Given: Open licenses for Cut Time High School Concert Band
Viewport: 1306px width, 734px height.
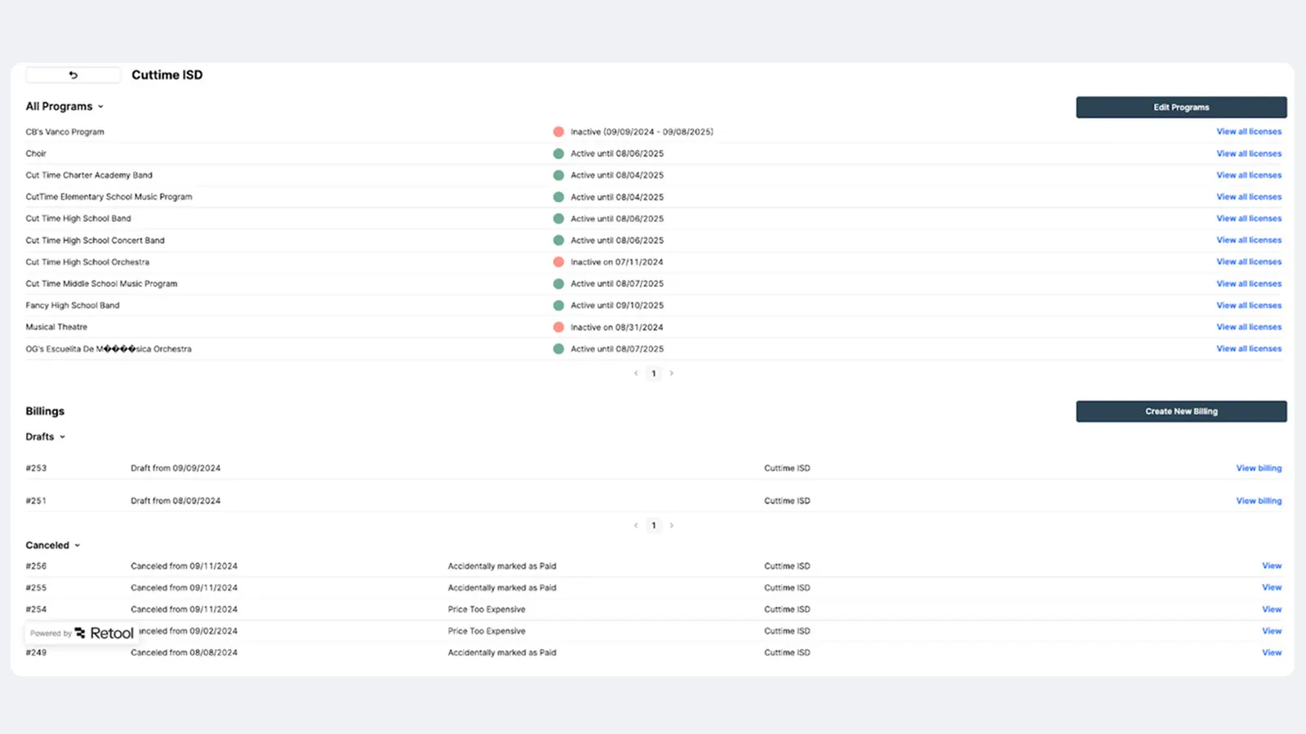Looking at the screenshot, I should 1249,240.
